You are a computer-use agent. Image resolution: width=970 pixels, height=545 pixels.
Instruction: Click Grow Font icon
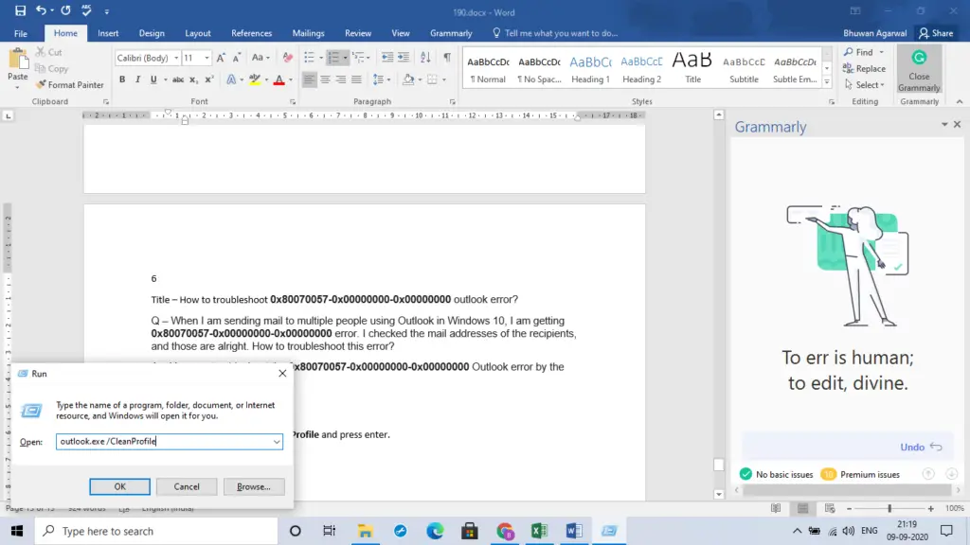(221, 58)
